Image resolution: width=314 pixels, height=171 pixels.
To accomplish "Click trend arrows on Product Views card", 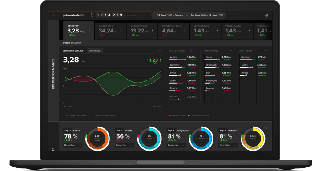I will point(153,31).
